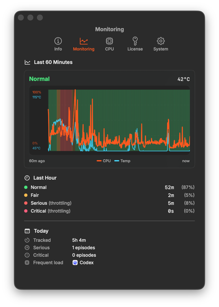This screenshot has height=307, width=219.
Task: Click the 'Codex' frequent load name
Action: coord(87,263)
